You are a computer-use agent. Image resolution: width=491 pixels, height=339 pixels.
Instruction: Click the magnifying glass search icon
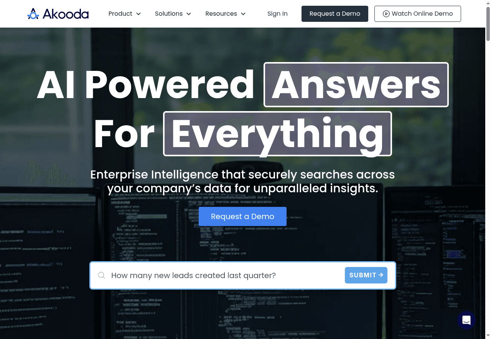point(102,275)
